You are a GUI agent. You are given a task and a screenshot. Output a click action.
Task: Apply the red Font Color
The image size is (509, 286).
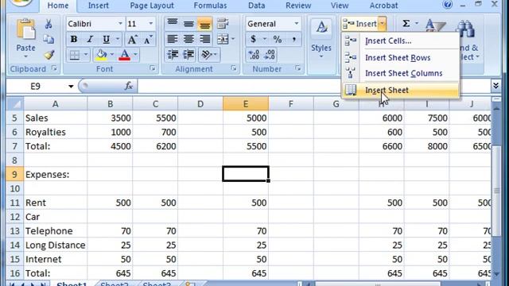click(125, 55)
